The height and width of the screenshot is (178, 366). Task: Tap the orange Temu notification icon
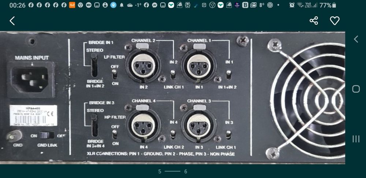coord(72,5)
